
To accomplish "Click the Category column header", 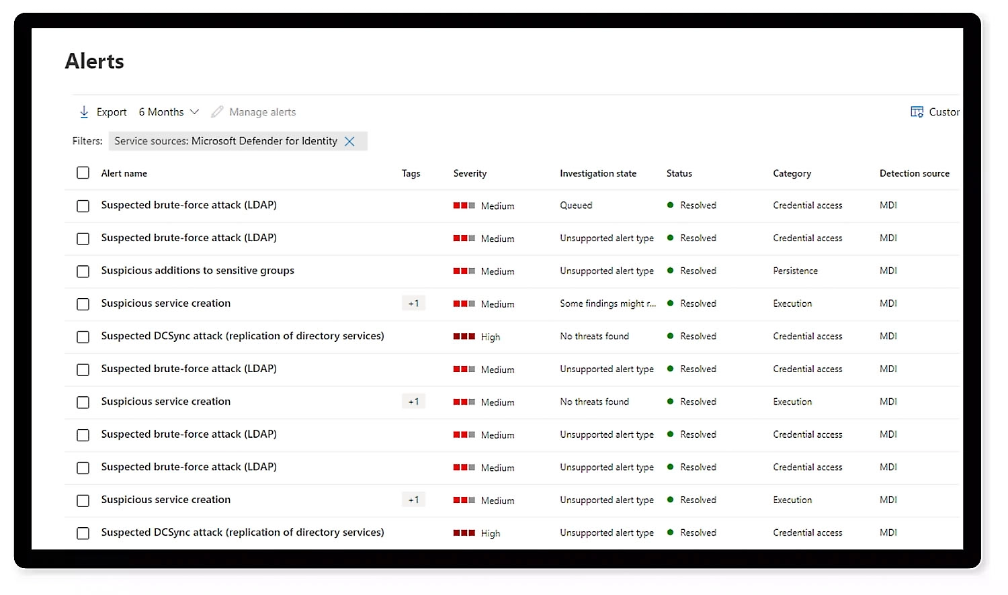I will coord(792,173).
